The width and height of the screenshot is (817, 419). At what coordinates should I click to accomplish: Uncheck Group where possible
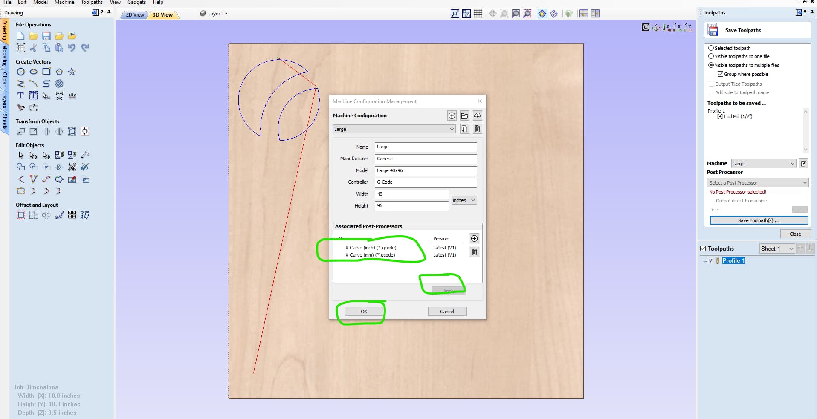(x=720, y=74)
